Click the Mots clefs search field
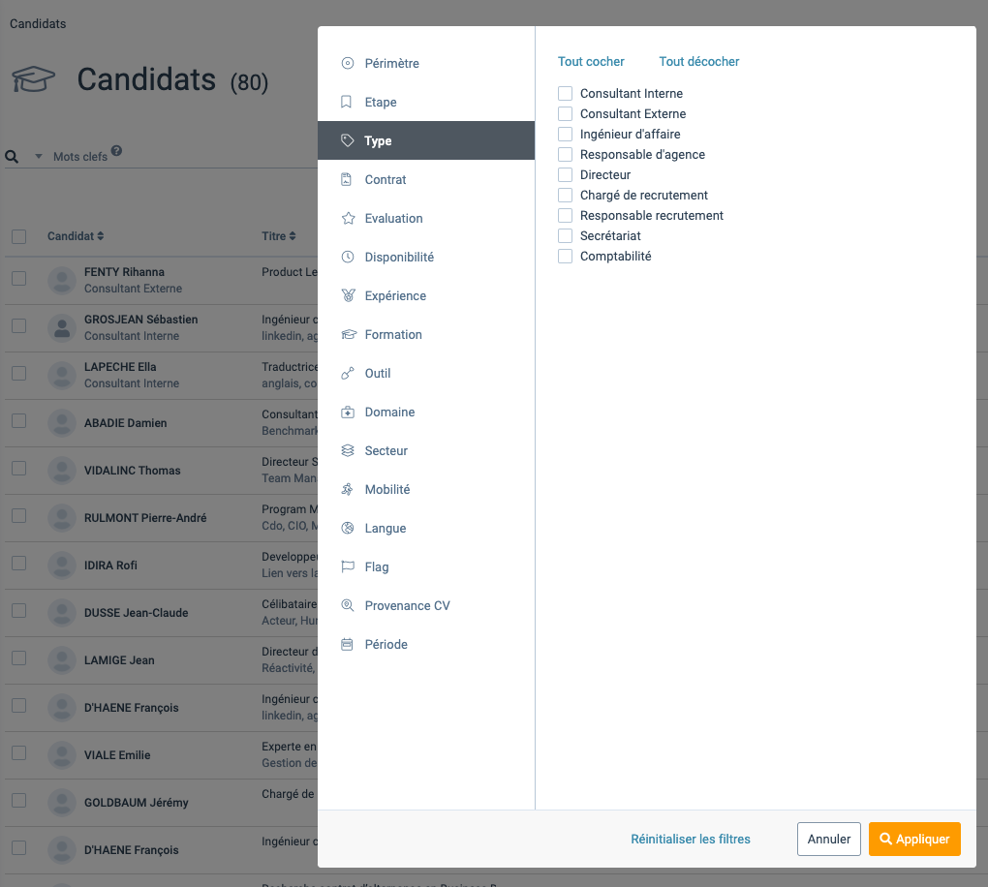Image resolution: width=988 pixels, height=887 pixels. 183,156
